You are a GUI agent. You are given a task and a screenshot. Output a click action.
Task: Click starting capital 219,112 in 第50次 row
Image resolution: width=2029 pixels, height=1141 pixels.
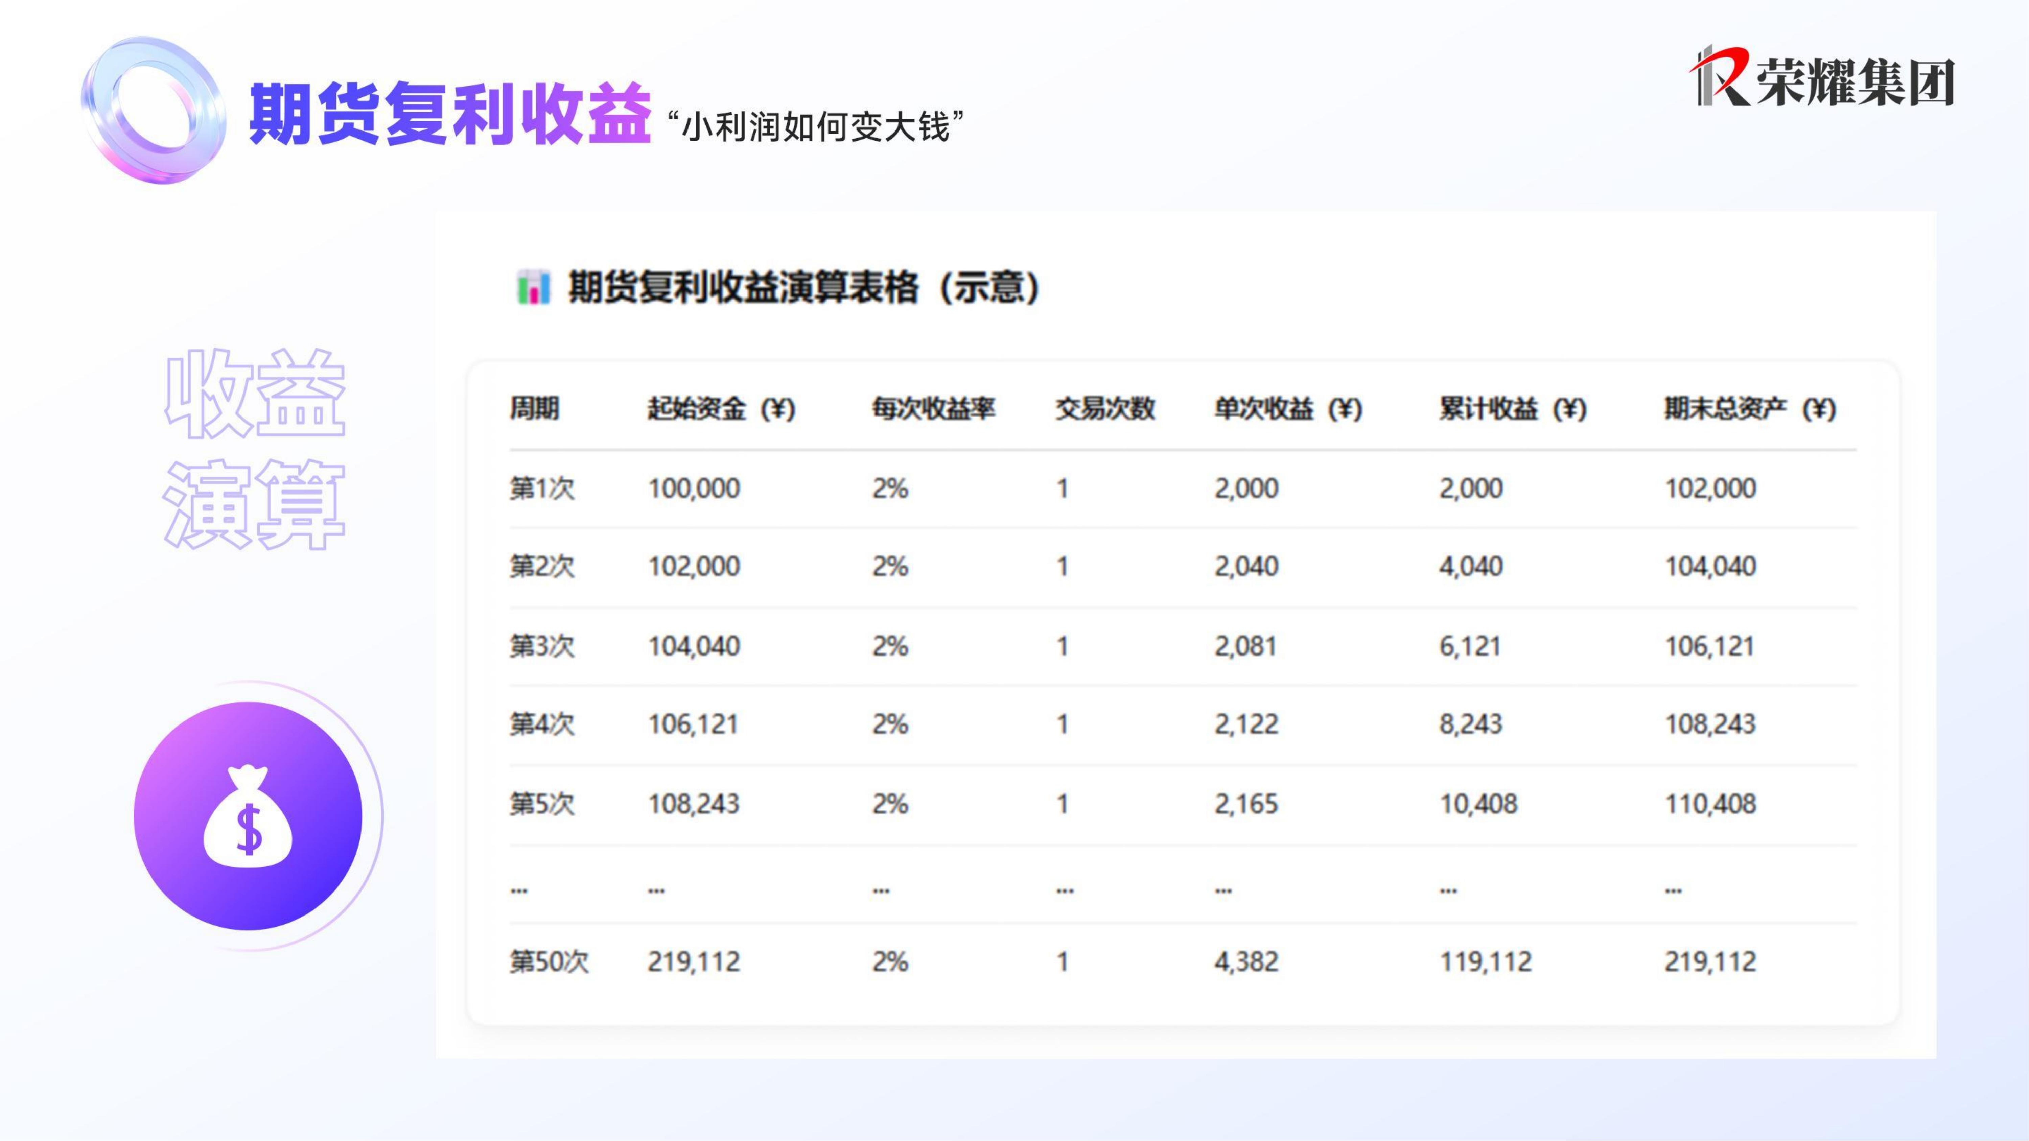[x=694, y=962]
